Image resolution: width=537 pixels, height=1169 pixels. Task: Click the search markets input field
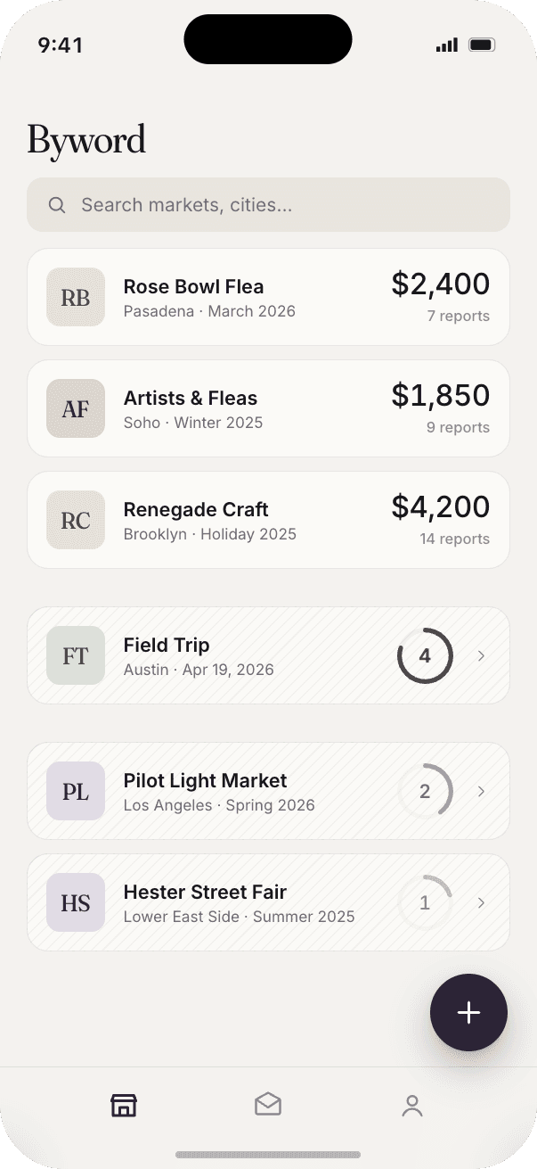[268, 204]
